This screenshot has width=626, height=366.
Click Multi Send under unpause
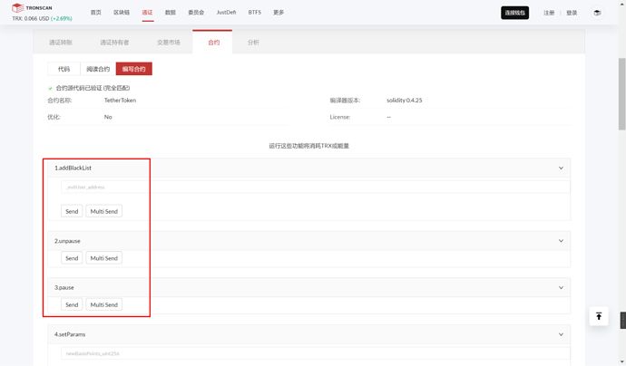tap(104, 258)
